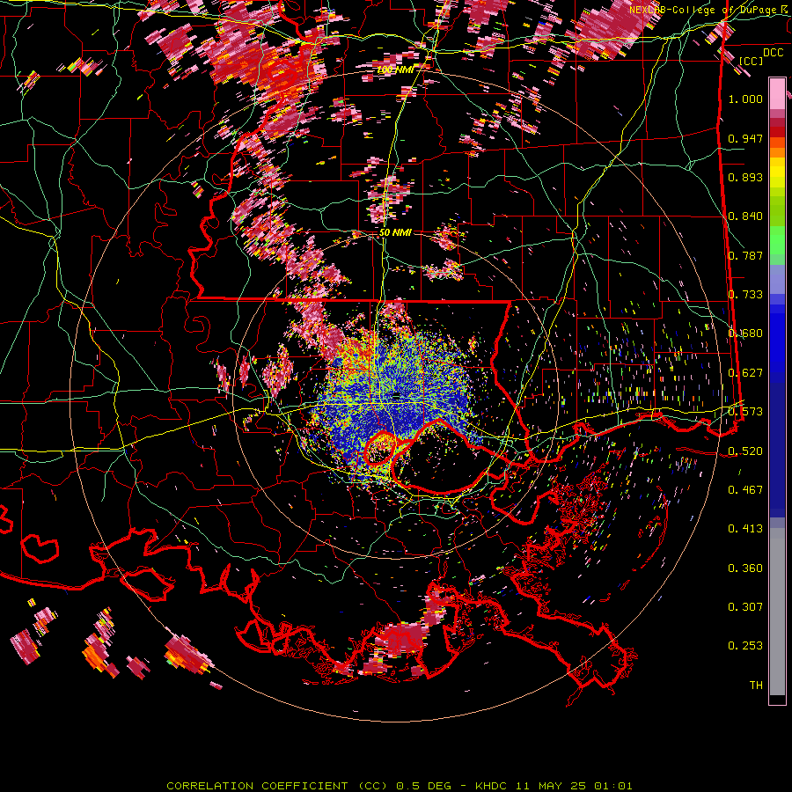Click the 1.000 value on the scale
This screenshot has width=792, height=792.
[745, 99]
